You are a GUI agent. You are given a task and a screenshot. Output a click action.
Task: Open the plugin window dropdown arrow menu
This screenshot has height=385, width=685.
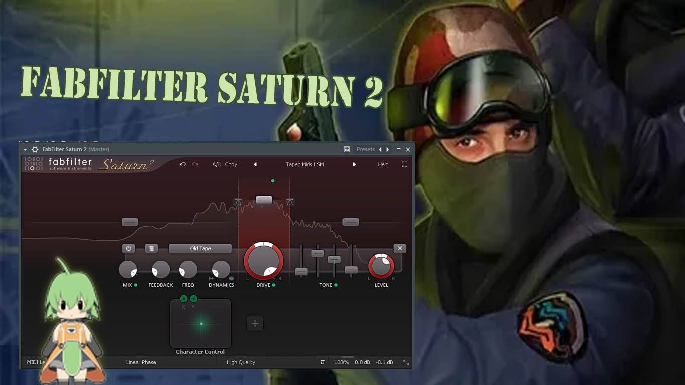coord(25,149)
